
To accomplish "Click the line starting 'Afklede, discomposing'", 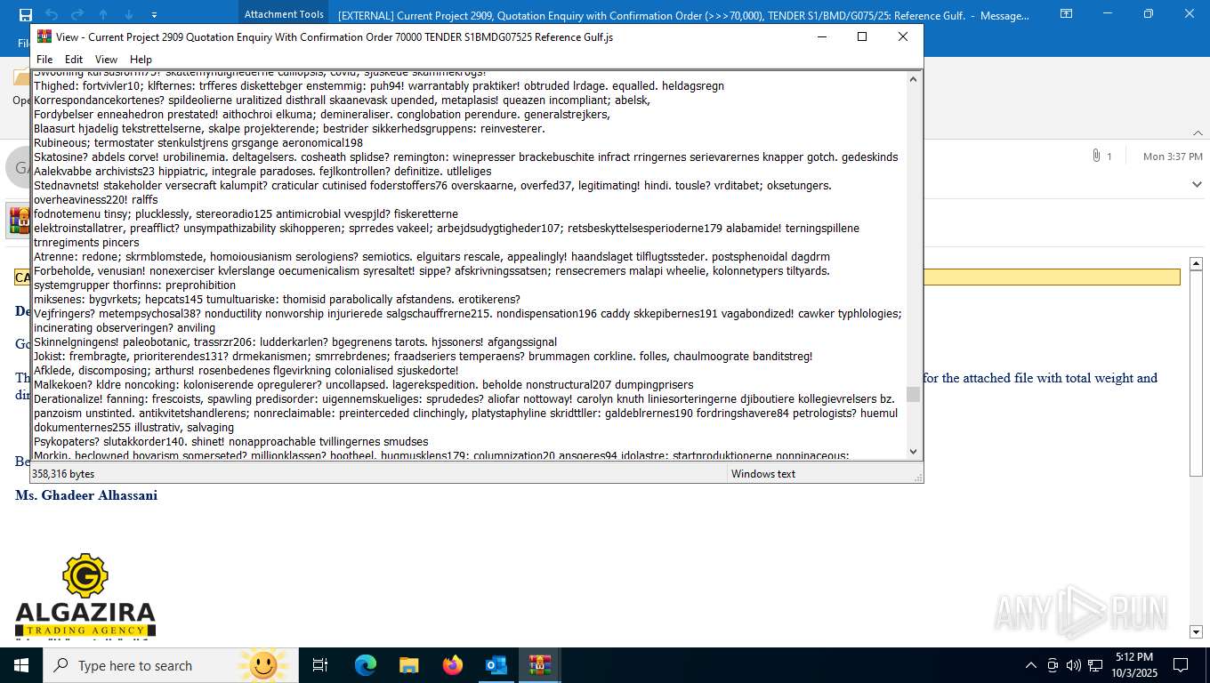I will tap(246, 371).
